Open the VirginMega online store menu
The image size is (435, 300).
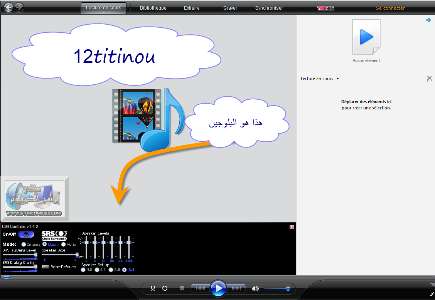[325, 8]
